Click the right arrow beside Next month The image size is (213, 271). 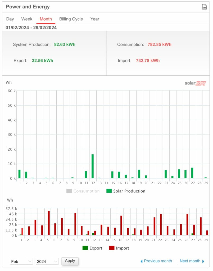203,261
